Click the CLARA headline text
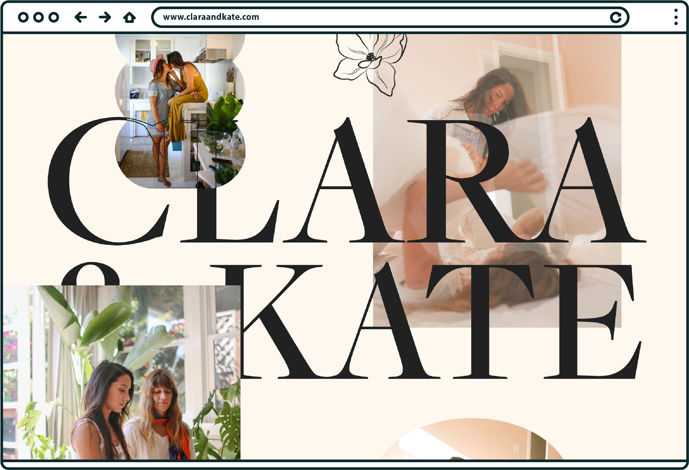Image resolution: width=689 pixels, height=470 pixels. click(x=347, y=180)
